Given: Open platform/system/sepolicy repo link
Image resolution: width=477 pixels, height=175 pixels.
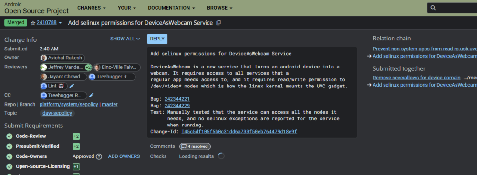Looking at the screenshot, I should point(69,105).
